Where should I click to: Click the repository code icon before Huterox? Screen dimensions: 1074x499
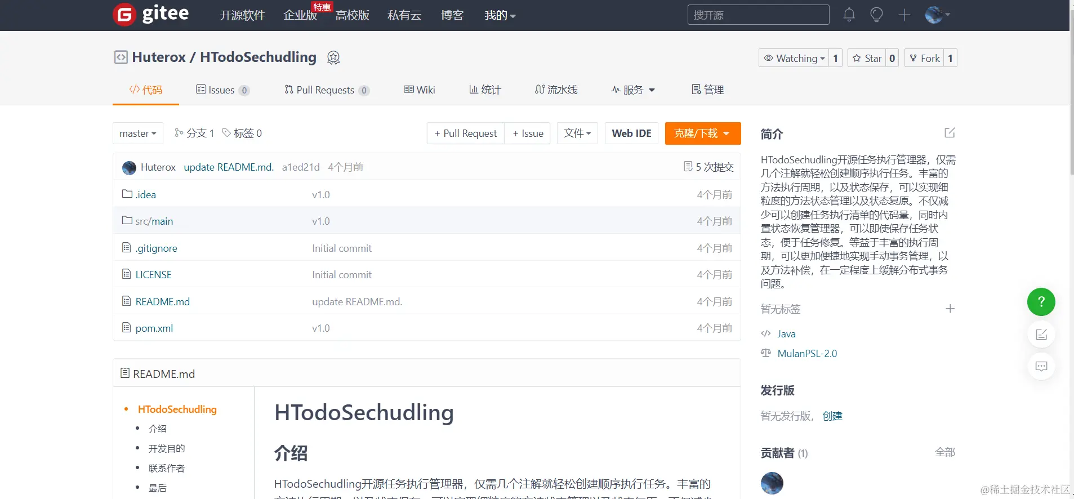[x=121, y=57]
